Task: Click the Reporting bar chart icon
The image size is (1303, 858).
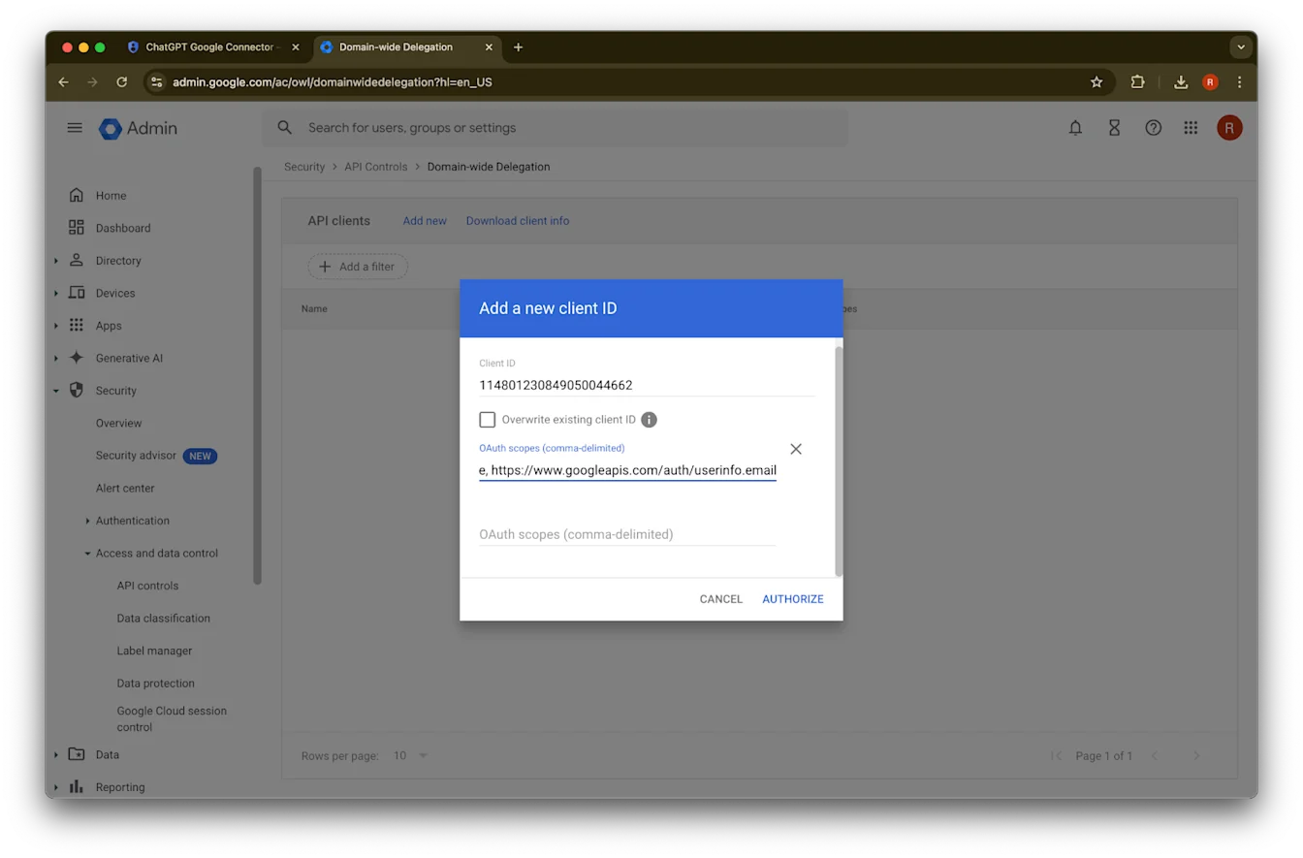Action: (77, 787)
